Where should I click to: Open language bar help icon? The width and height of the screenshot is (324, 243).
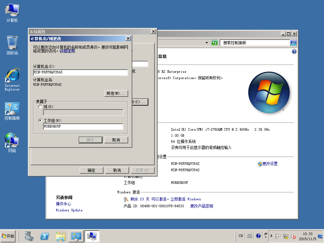[258, 236]
